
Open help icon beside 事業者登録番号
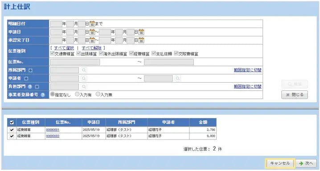click(x=43, y=95)
